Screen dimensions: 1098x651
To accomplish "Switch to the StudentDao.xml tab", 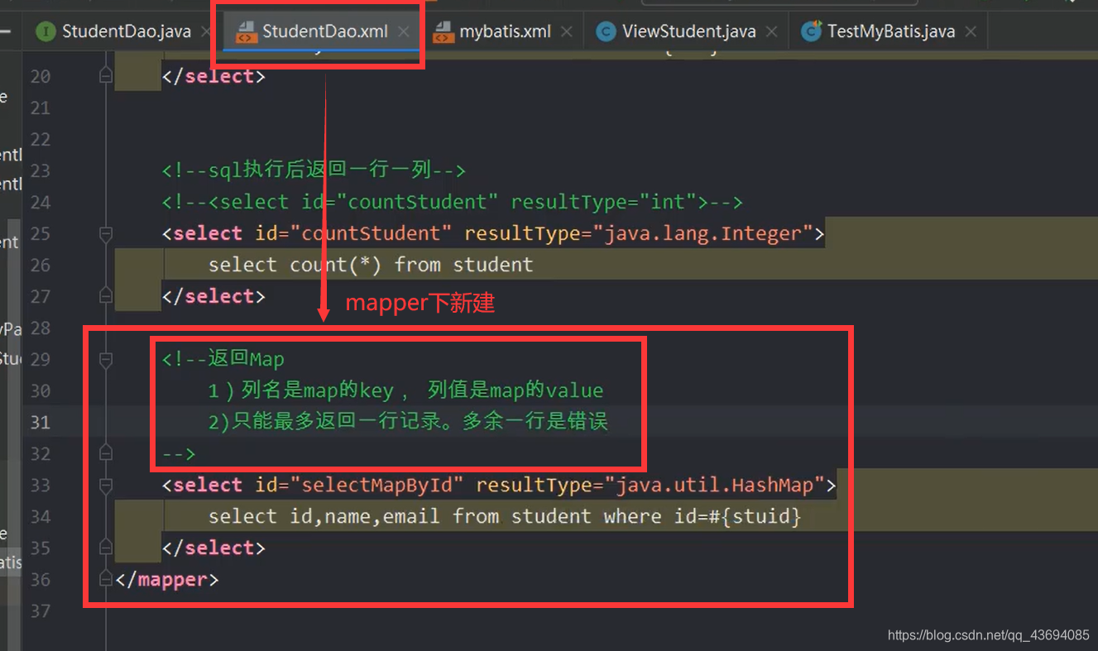I will pos(324,31).
